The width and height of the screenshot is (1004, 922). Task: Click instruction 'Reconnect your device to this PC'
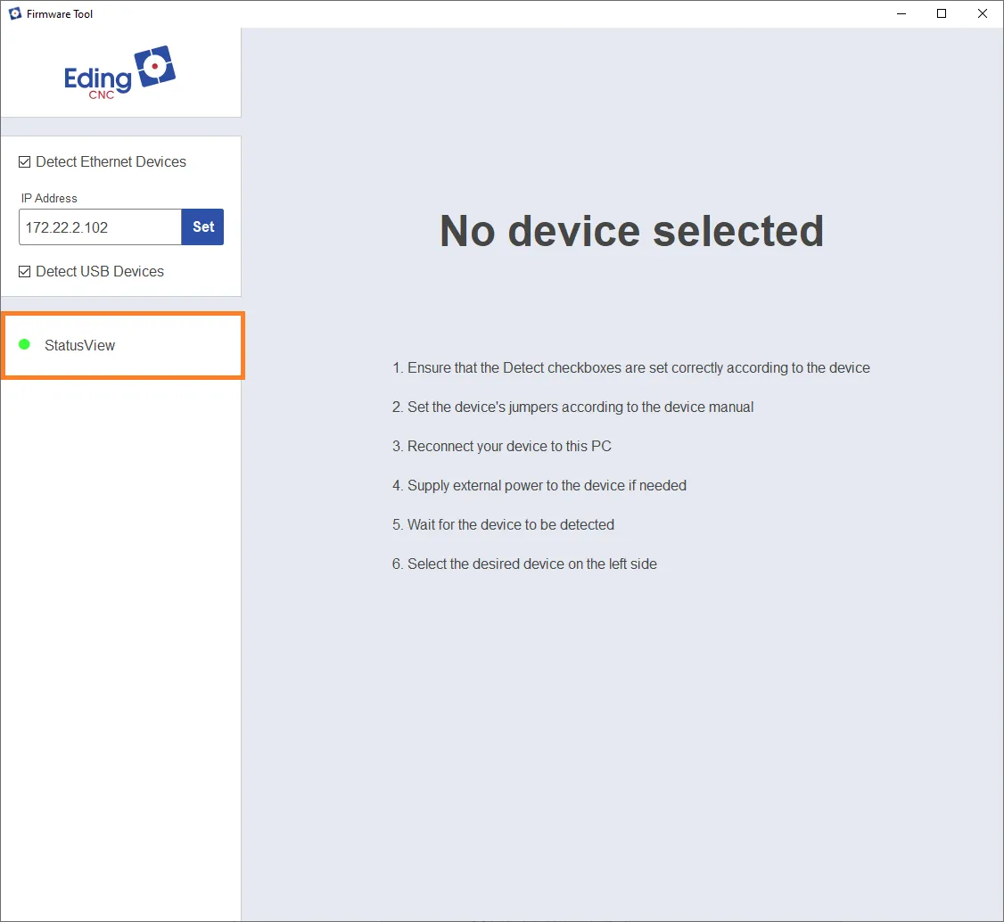coord(501,446)
